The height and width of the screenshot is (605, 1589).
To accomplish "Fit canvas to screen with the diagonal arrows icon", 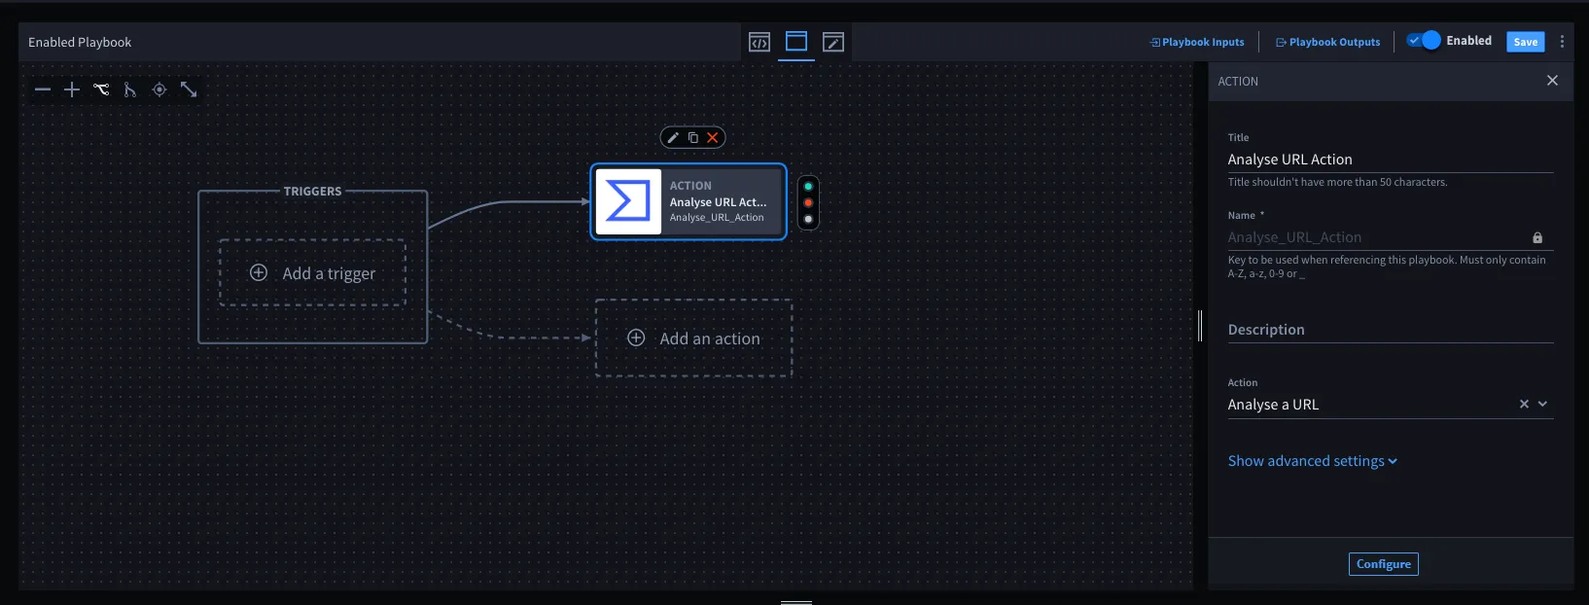I will pyautogui.click(x=189, y=89).
